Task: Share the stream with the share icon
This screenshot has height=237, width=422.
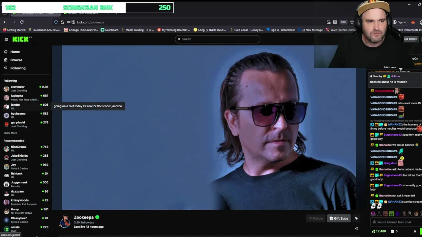Action: 356,228
